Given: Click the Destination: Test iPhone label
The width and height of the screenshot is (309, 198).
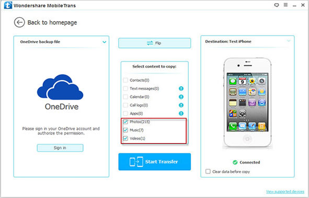Looking at the screenshot, I should click(x=228, y=41).
